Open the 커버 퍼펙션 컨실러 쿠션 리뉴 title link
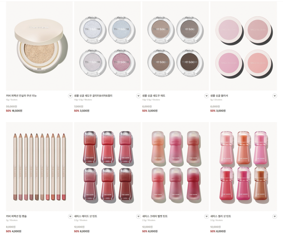The width and height of the screenshot is (283, 239). (x=21, y=96)
